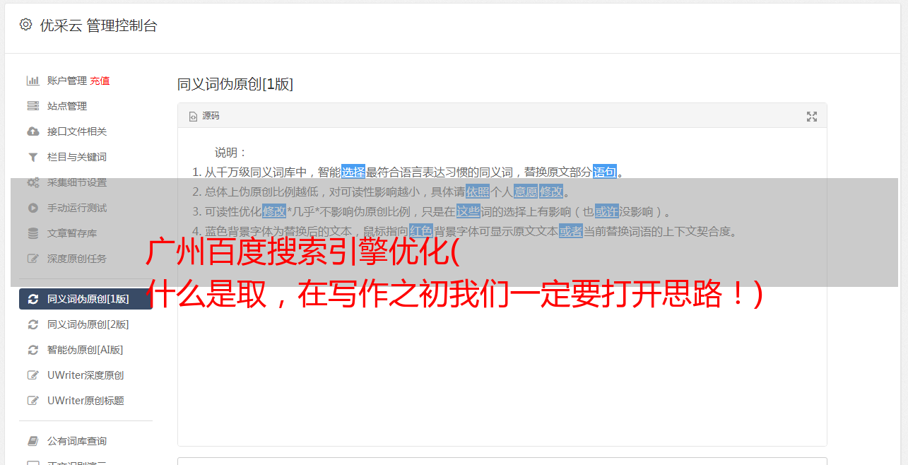Click the highlighted word 意愿 in line two

click(x=526, y=192)
